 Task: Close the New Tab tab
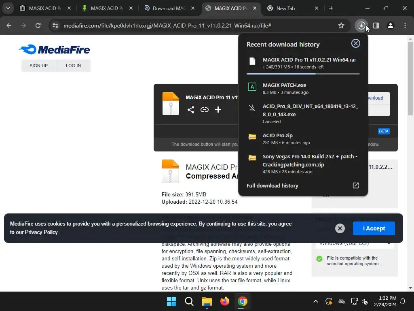click(316, 8)
